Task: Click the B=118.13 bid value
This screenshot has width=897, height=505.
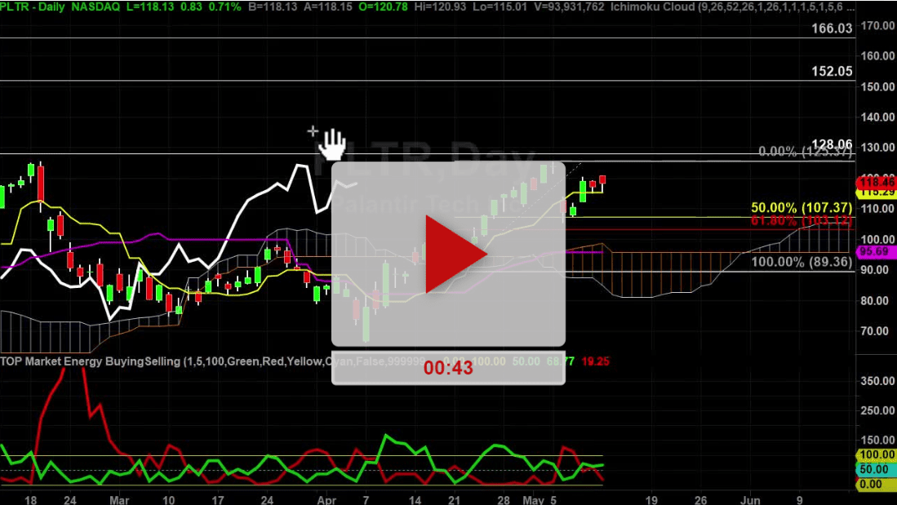Action: [271, 7]
